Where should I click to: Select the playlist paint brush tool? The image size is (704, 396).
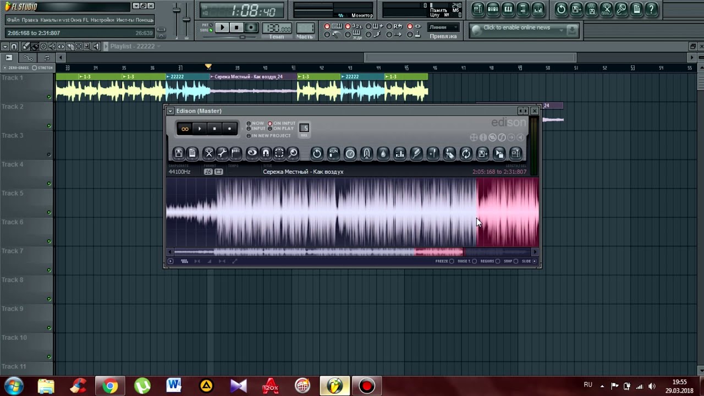[35, 46]
